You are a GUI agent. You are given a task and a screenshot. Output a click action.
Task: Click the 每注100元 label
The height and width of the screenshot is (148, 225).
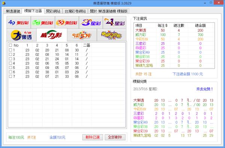(x=16, y=138)
